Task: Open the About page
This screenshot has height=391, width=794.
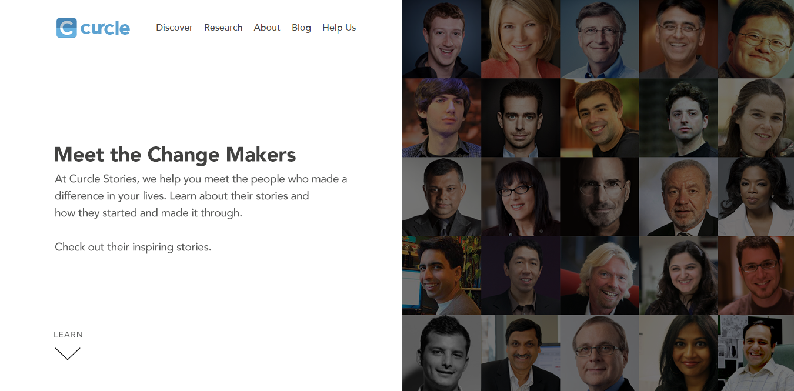Action: pyautogui.click(x=267, y=28)
